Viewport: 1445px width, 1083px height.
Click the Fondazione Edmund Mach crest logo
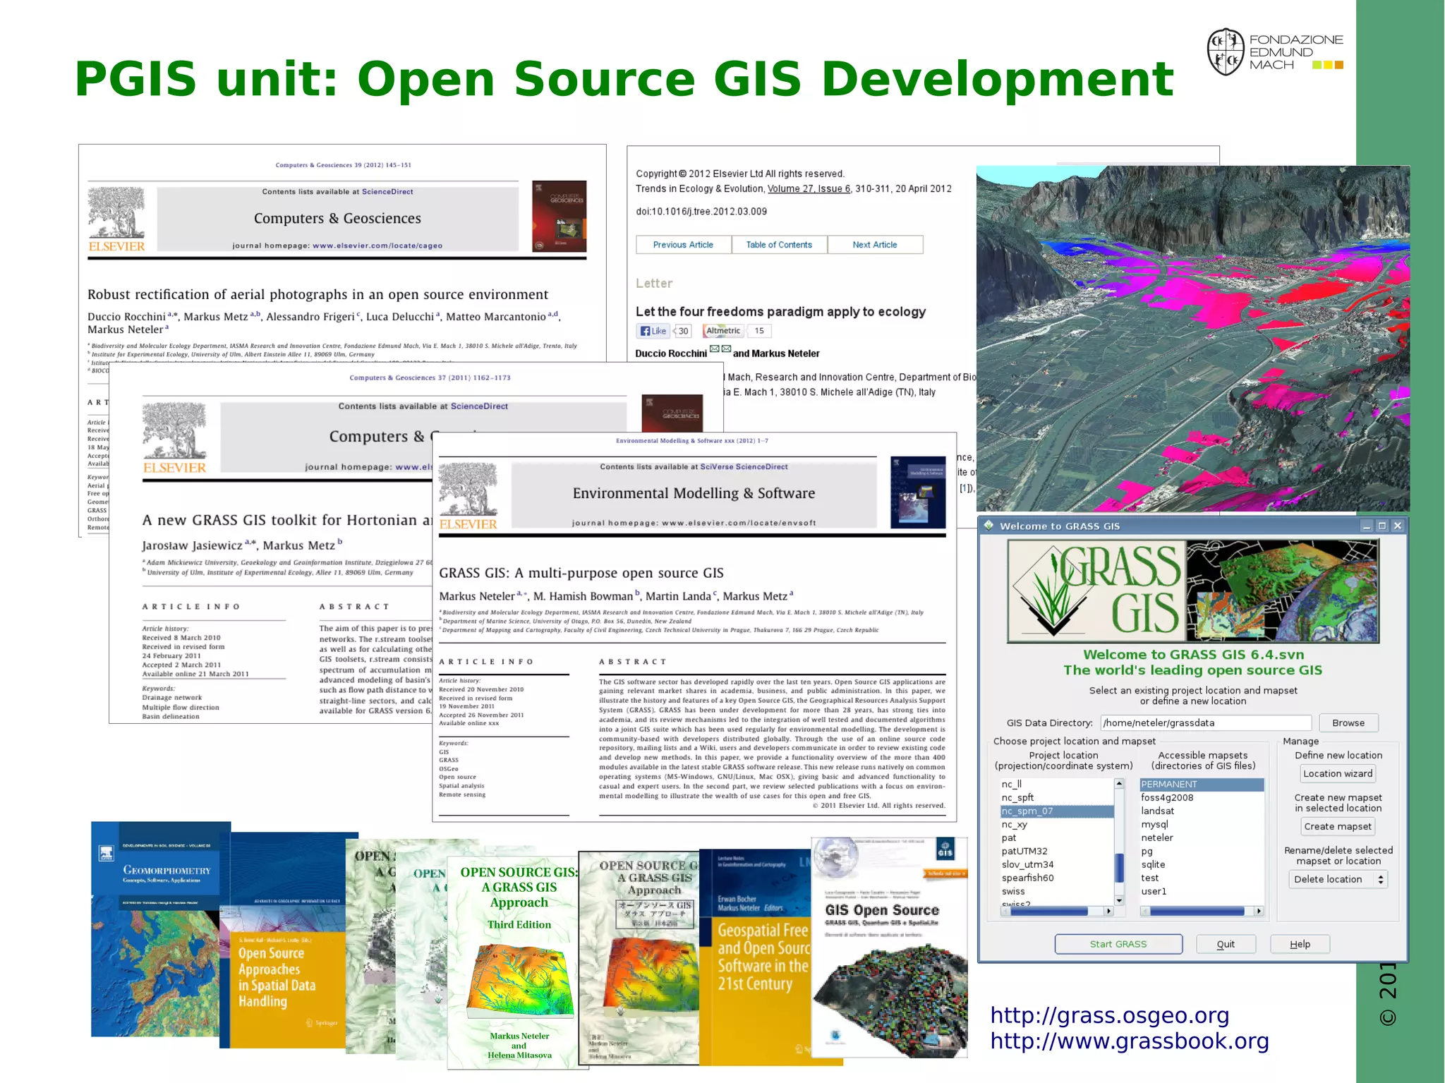click(1226, 52)
